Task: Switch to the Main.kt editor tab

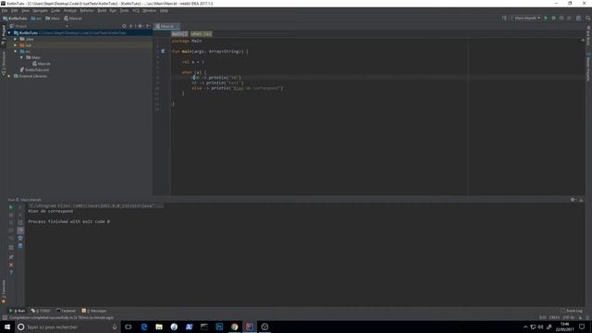Action: pos(166,26)
